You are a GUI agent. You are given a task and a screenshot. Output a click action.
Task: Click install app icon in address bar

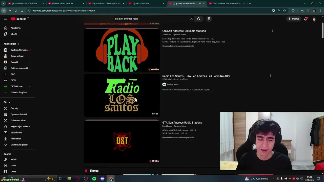pos(274,11)
